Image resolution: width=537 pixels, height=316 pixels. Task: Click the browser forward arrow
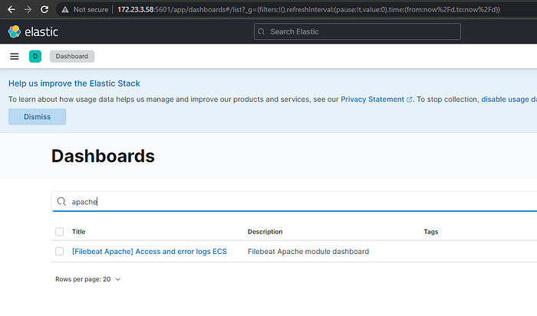28,10
